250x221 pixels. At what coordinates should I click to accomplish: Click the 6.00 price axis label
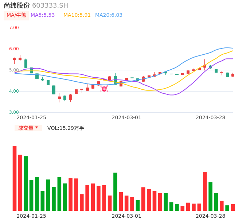pyautogui.click(x=14, y=49)
